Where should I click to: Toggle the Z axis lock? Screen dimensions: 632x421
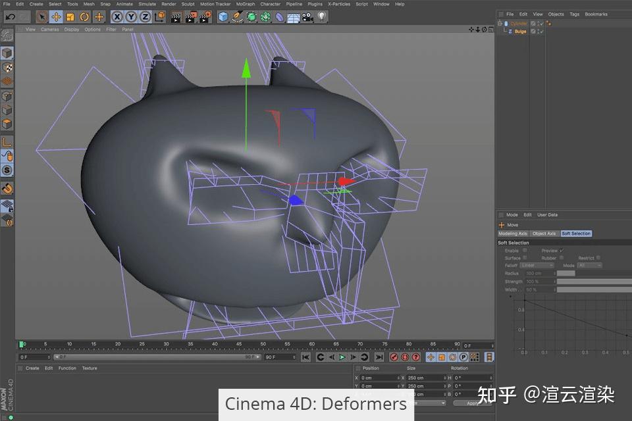tap(145, 17)
